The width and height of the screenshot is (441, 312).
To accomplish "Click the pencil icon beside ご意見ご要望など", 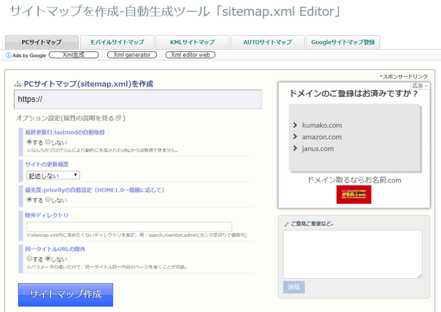I will click(x=286, y=224).
